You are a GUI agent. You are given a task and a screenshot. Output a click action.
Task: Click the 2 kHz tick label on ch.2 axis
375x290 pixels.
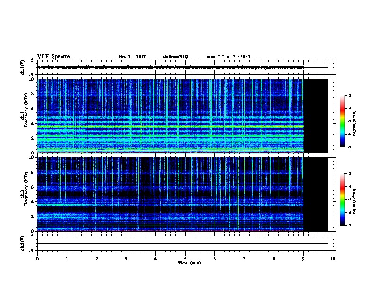coord(33,217)
